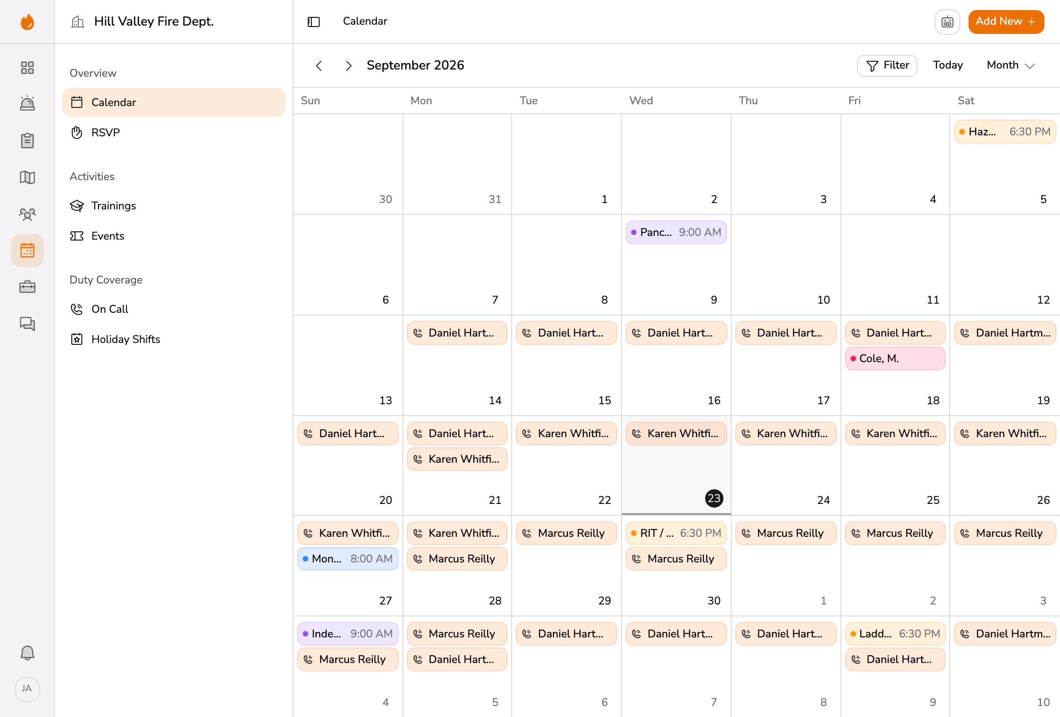This screenshot has width=1060, height=717.
Task: Open the alarm siren icon in sidebar
Action: point(27,103)
